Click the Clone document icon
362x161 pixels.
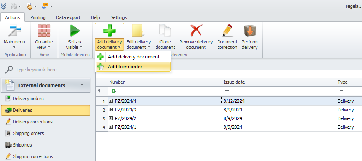(x=165, y=31)
